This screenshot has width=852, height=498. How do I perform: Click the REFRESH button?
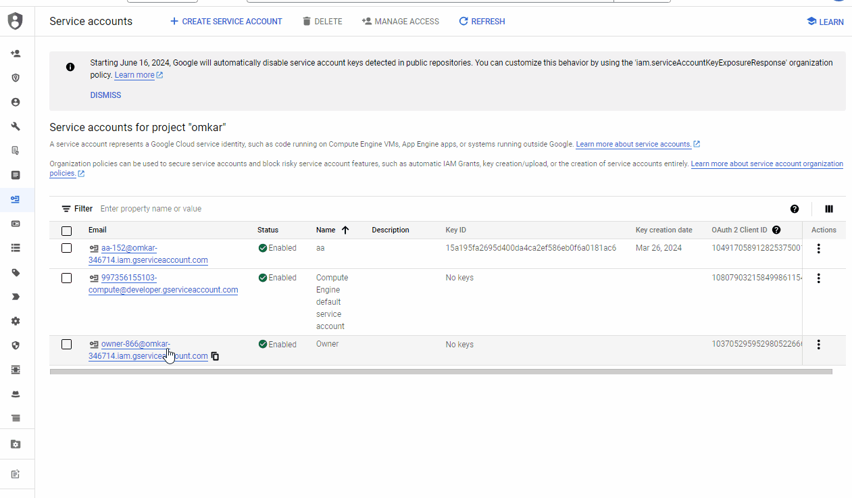point(482,22)
